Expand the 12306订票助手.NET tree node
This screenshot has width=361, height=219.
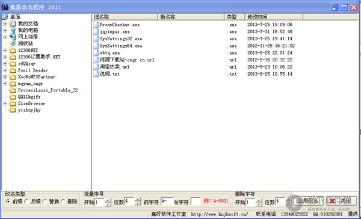point(5,57)
